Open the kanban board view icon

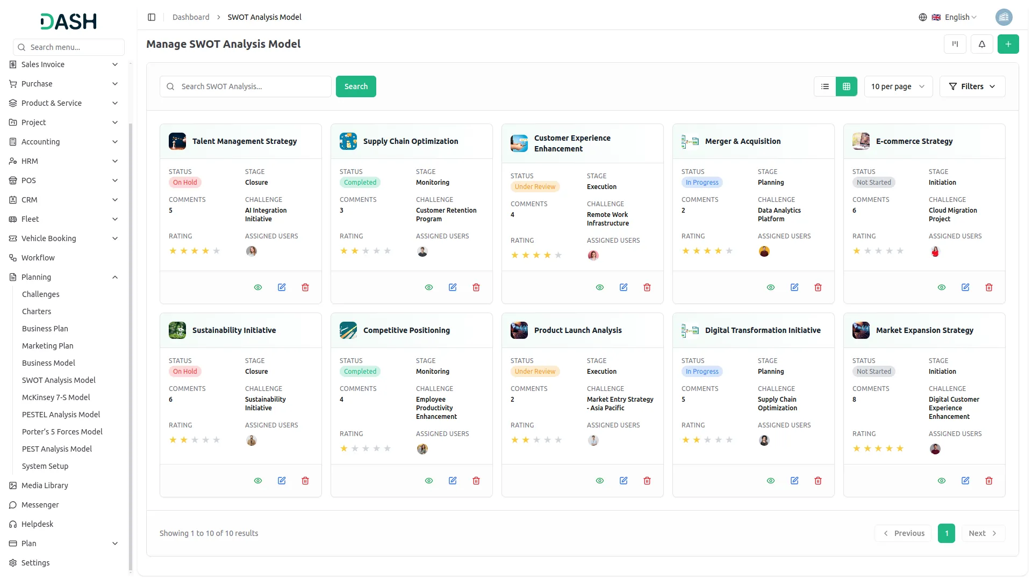[x=955, y=44]
